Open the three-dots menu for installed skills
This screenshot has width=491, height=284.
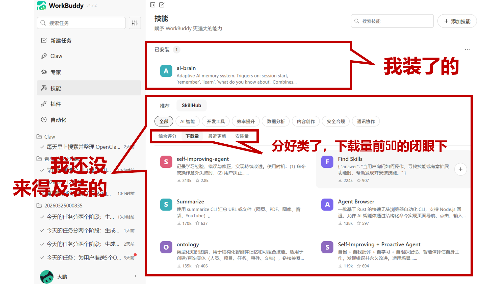[x=467, y=49]
